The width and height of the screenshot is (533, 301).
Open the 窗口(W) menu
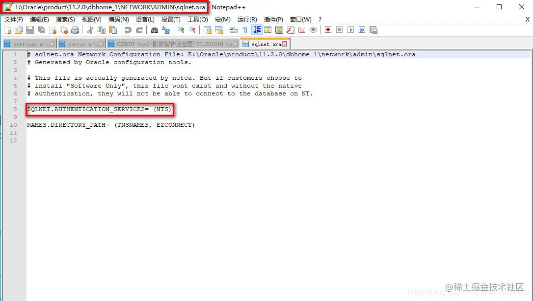(x=300, y=19)
